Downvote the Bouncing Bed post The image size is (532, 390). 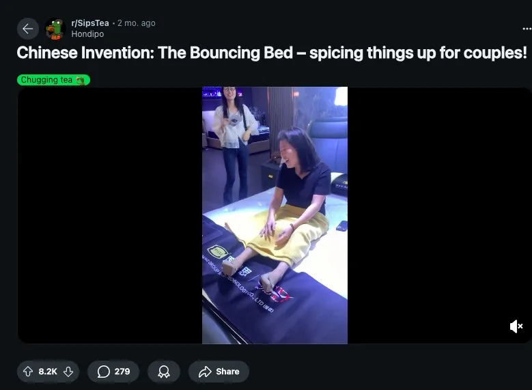click(68, 372)
